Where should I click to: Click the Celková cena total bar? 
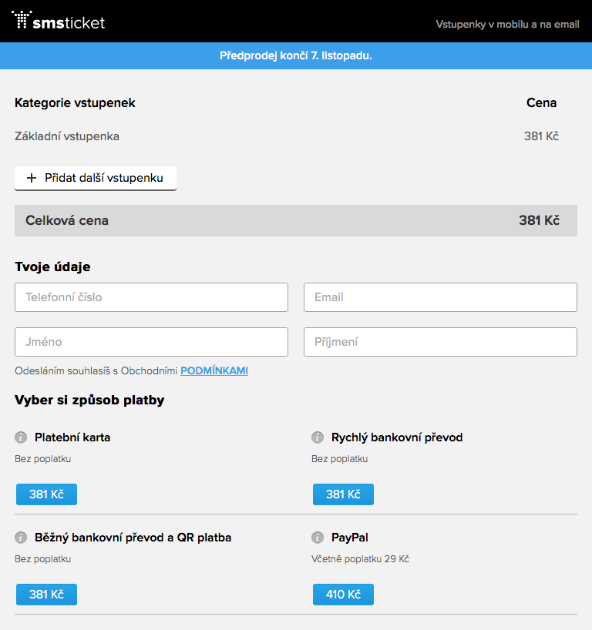tap(296, 220)
